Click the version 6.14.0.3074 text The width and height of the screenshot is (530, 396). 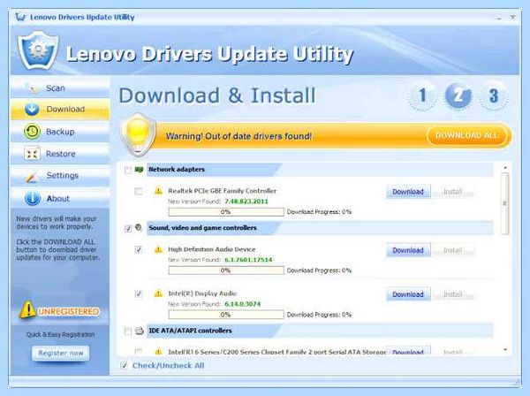[243, 304]
